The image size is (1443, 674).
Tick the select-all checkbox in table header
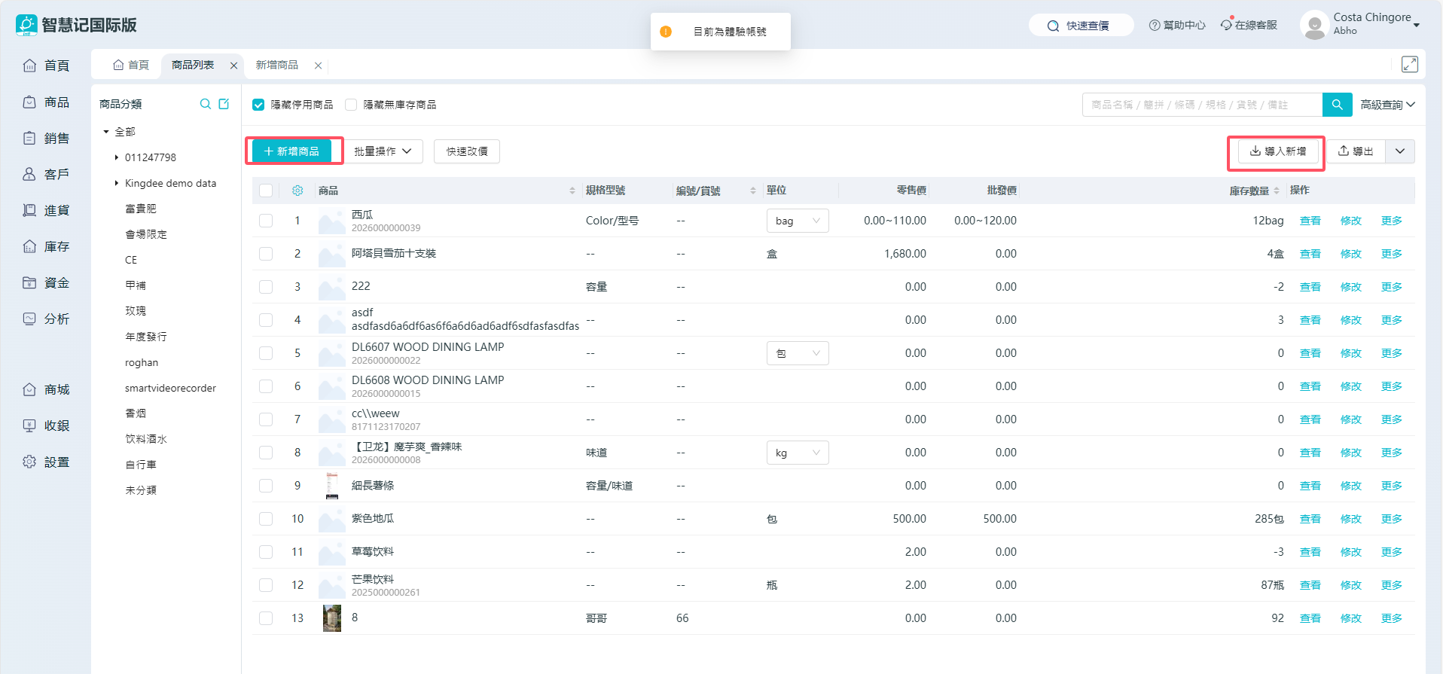(266, 191)
